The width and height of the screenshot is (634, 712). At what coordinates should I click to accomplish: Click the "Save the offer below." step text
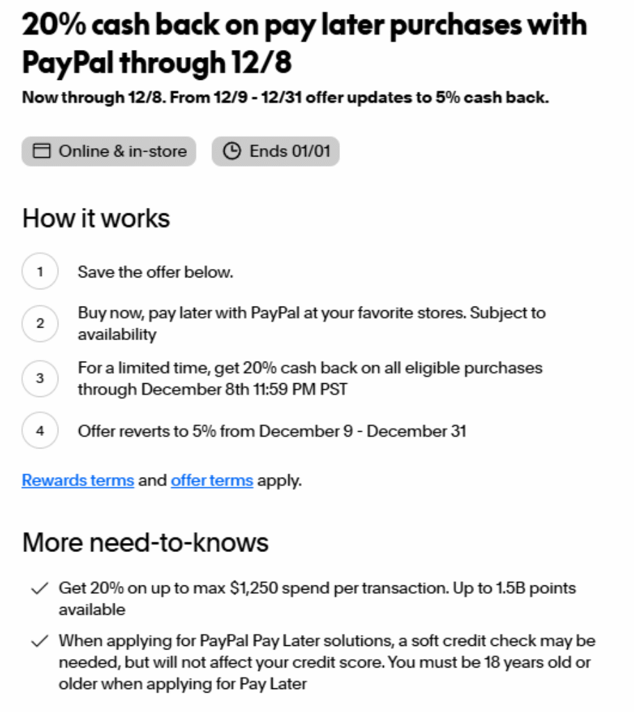point(155,272)
